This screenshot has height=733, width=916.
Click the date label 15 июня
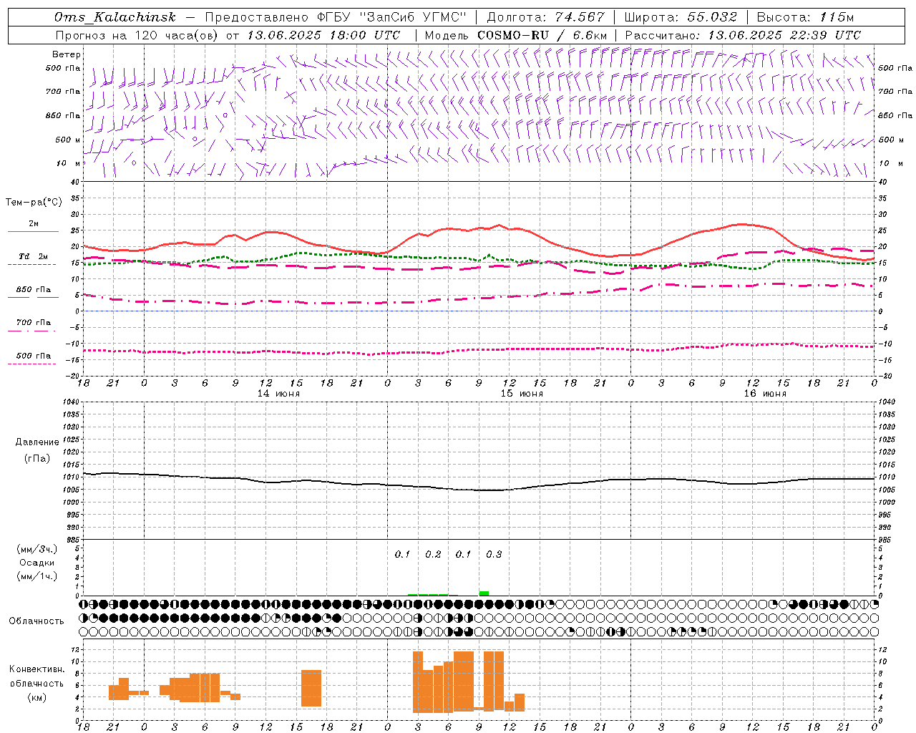tap(522, 394)
